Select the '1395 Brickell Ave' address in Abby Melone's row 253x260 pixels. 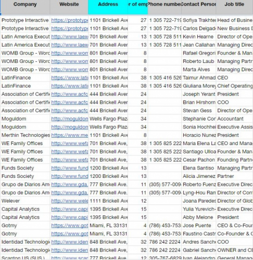[x=108, y=217]
